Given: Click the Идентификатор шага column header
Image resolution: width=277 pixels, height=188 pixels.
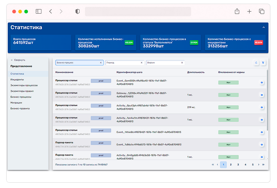Looking at the screenshot, I should 129,72.
